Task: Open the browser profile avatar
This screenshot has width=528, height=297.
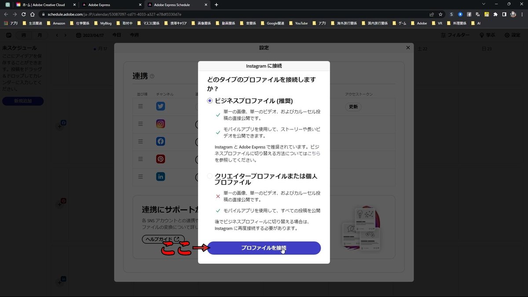Action: point(513,14)
